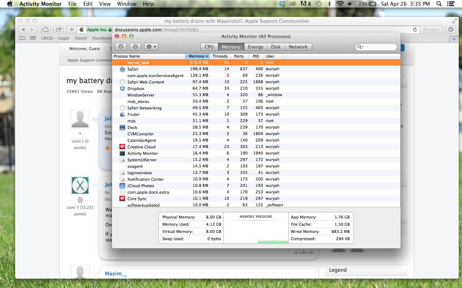
Task: Open the Apple menu
Action: 10,4
